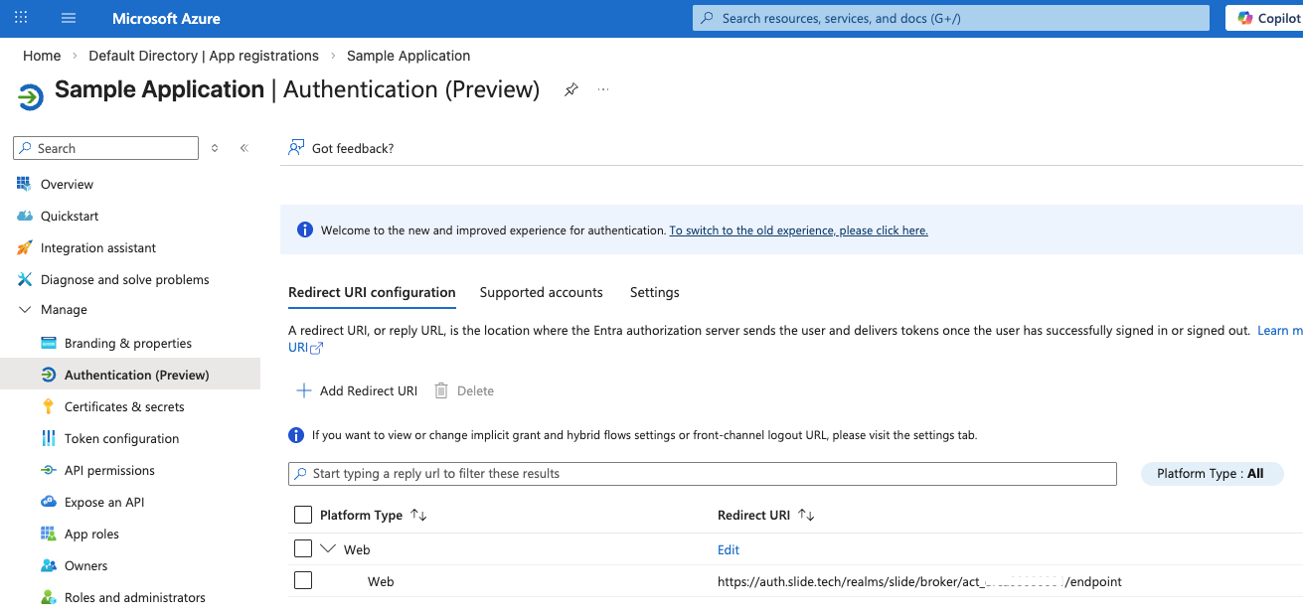
Task: Open the Settings tab
Action: [654, 292]
